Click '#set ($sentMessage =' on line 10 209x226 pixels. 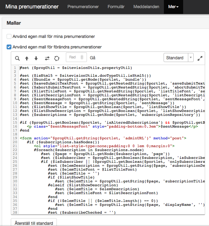click(97, 103)
